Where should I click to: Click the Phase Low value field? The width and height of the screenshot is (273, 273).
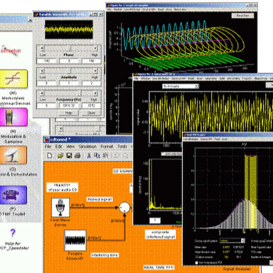click(x=46, y=61)
